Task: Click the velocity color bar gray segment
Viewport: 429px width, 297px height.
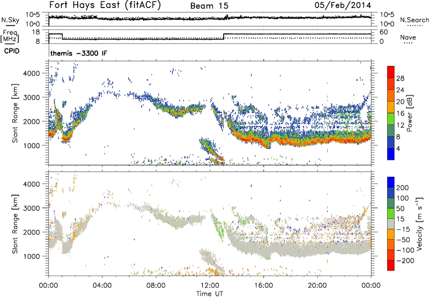Action: click(391, 224)
